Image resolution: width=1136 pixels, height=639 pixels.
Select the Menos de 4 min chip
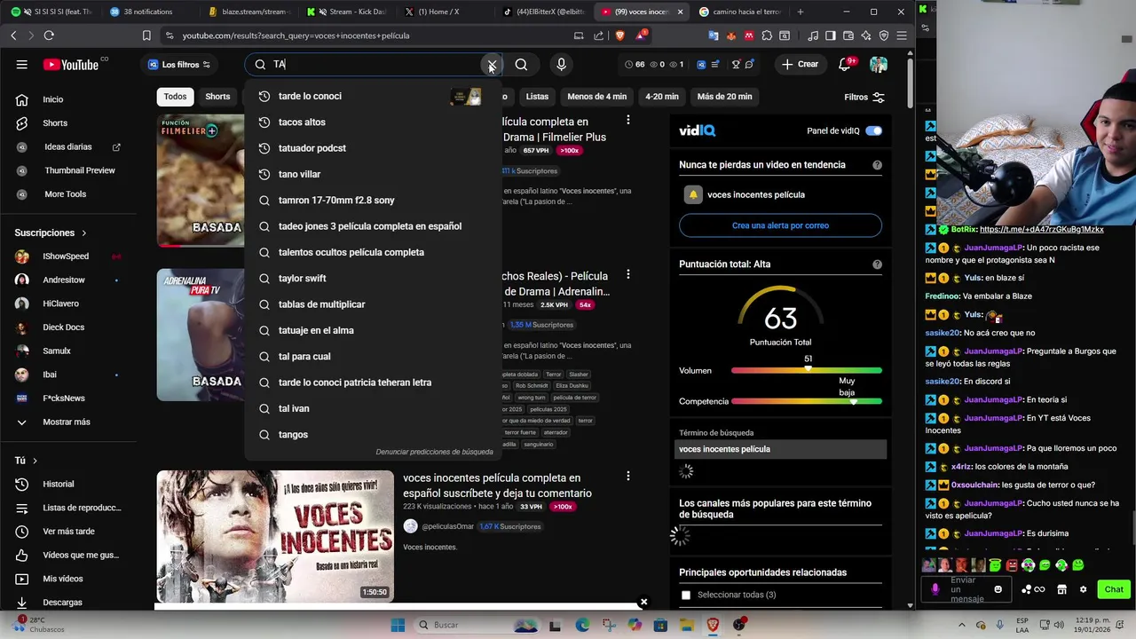click(x=597, y=97)
